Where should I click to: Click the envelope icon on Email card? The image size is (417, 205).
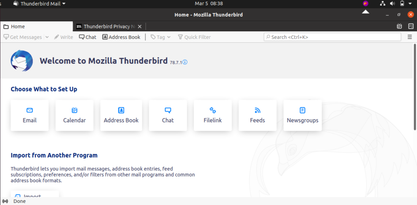[29, 110]
